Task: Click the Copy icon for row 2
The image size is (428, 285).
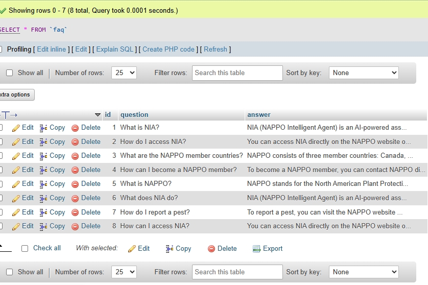Action: tap(43, 142)
